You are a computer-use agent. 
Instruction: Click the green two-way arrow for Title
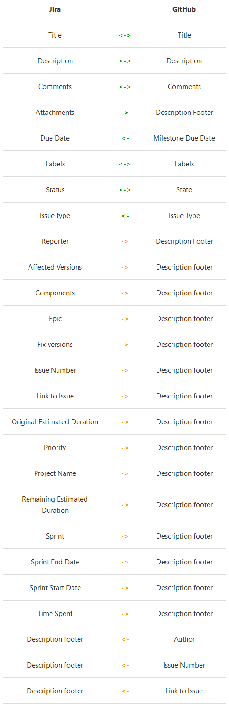click(x=124, y=35)
